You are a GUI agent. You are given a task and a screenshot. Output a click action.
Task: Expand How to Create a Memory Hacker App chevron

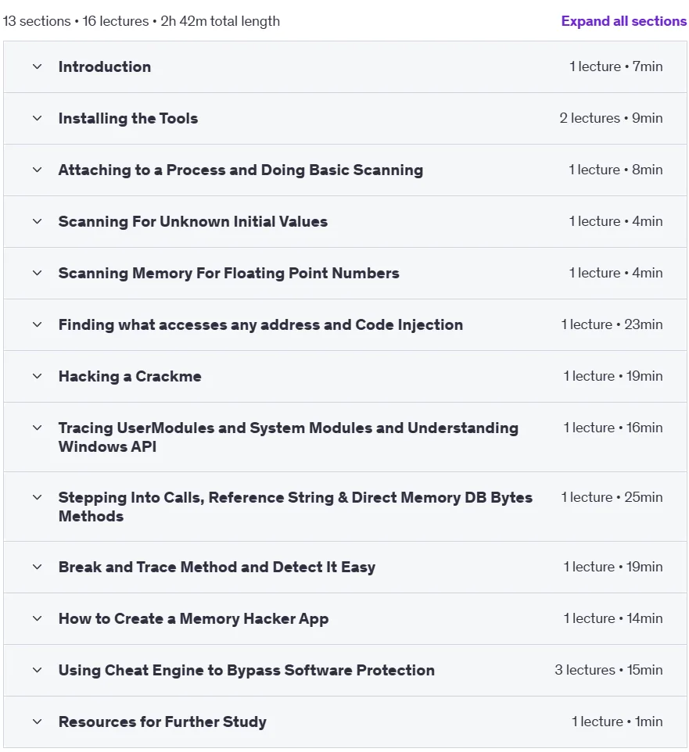37,618
